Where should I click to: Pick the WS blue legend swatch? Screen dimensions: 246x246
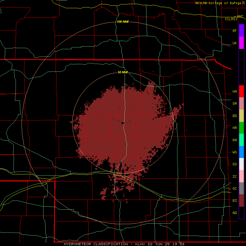coord(241,152)
